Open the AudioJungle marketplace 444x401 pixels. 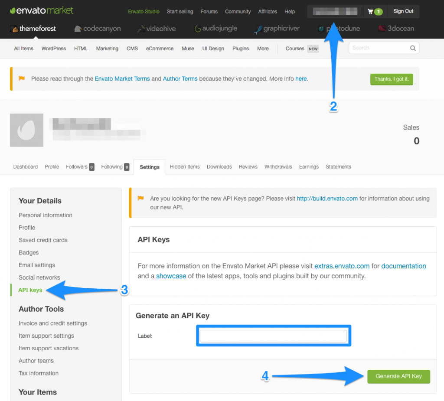(x=215, y=28)
